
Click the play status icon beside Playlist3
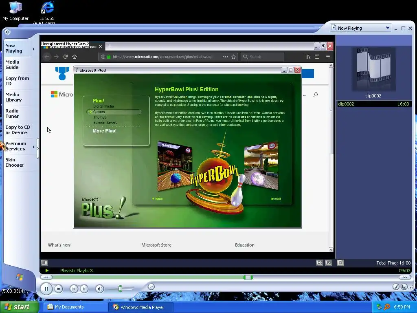[47, 271]
